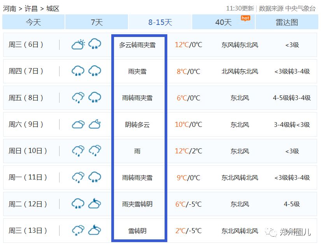Click the night sleet icon for 周一 11日
Viewport: 321px width, 246px height.
(95, 177)
